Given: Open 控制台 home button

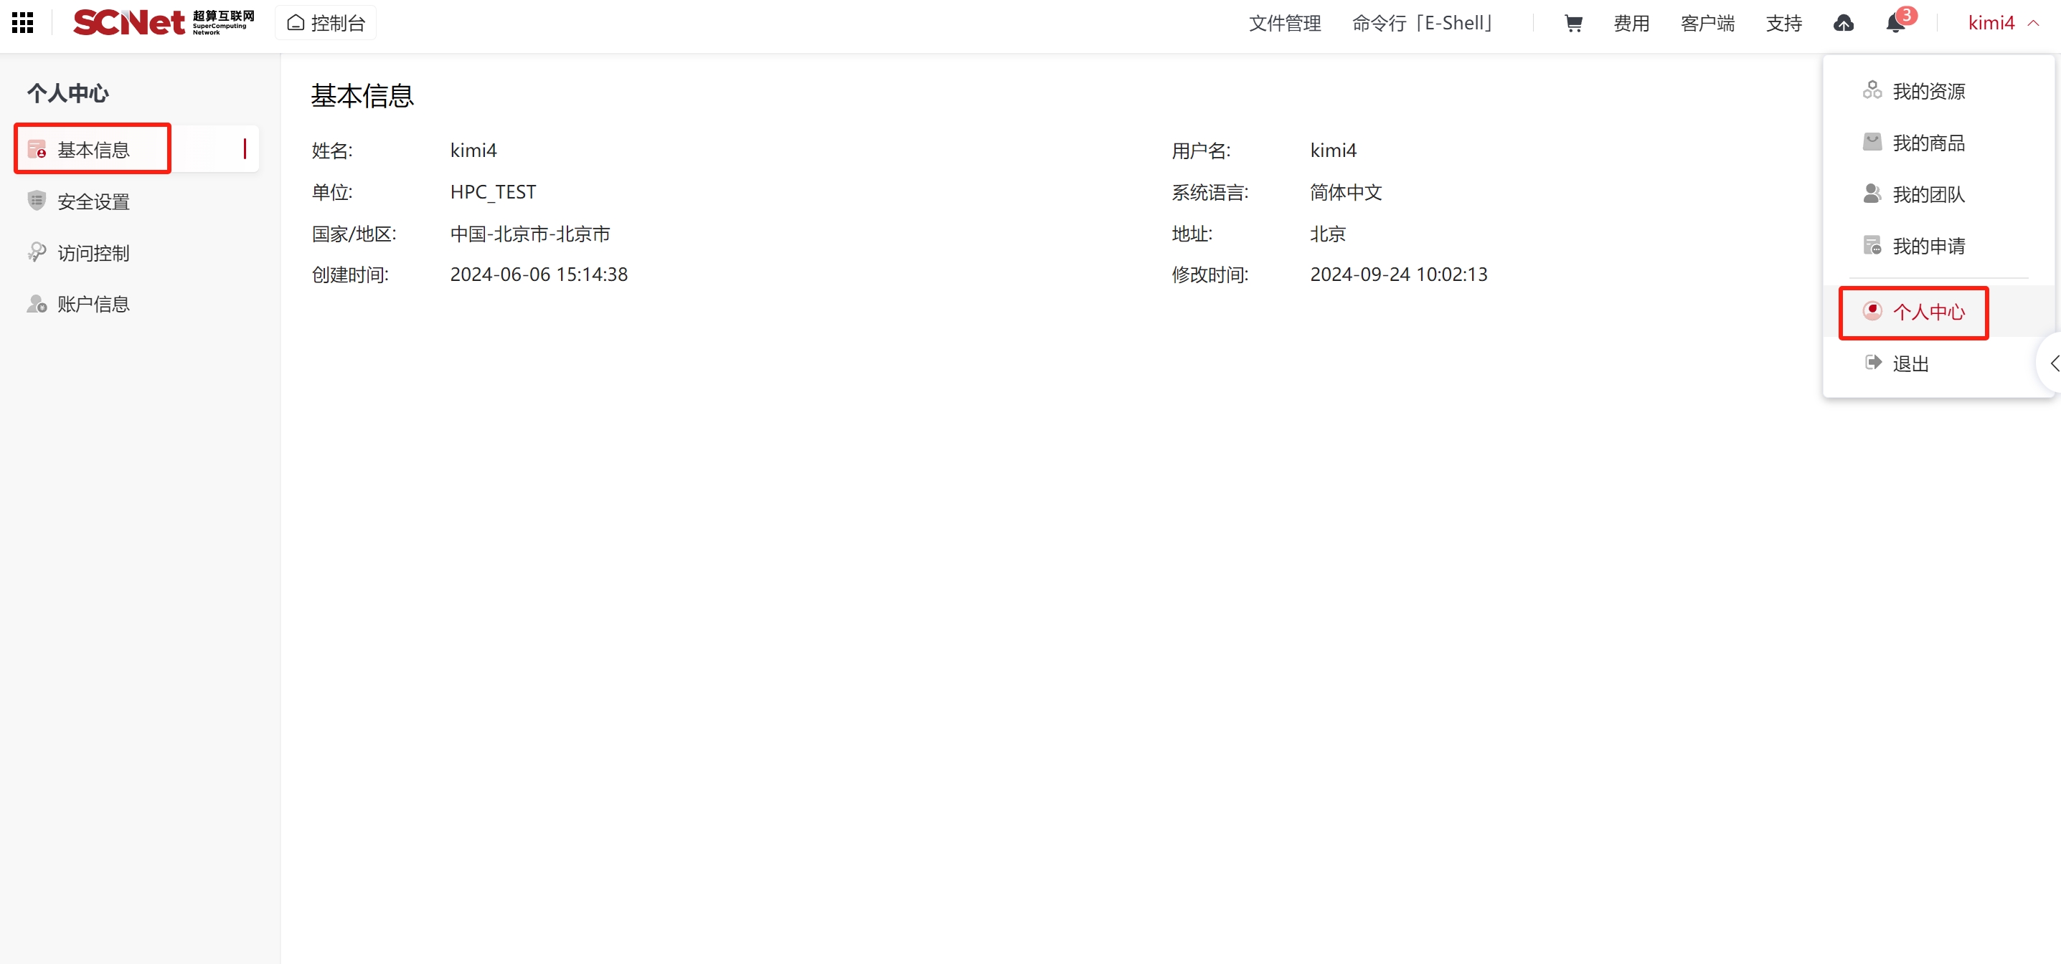Looking at the screenshot, I should [x=326, y=23].
